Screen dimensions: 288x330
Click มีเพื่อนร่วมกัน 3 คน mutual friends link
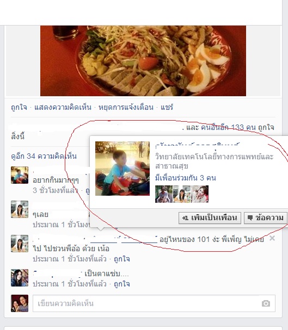pos(186,178)
